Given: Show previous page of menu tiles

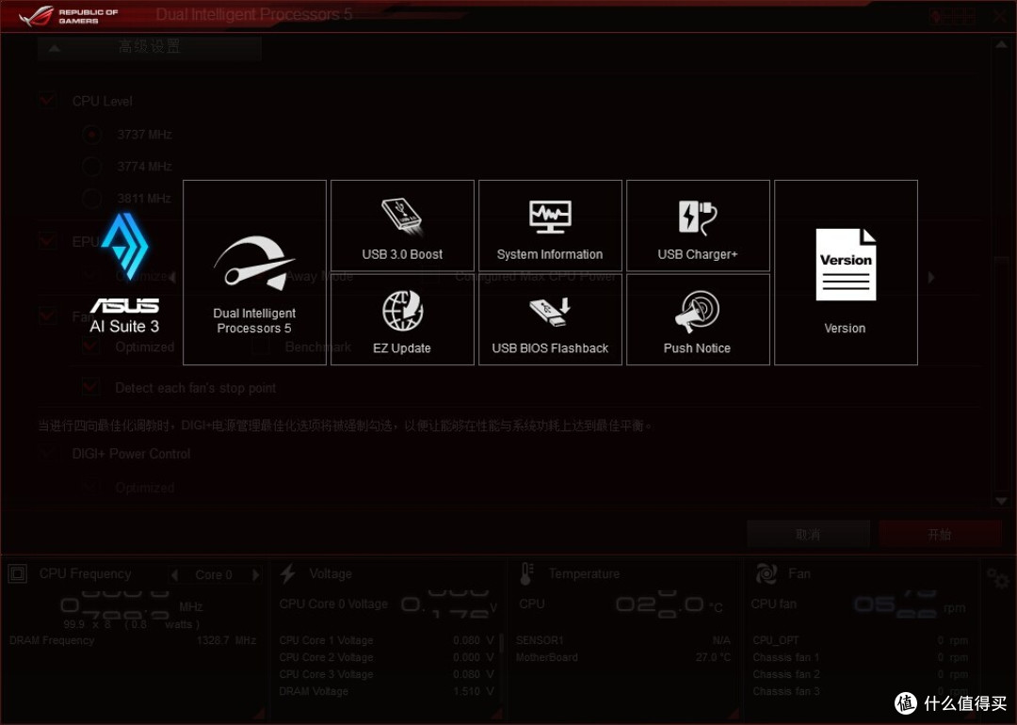Looking at the screenshot, I should tap(173, 278).
